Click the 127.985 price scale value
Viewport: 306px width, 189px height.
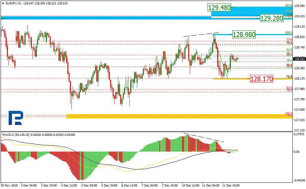(299, 89)
